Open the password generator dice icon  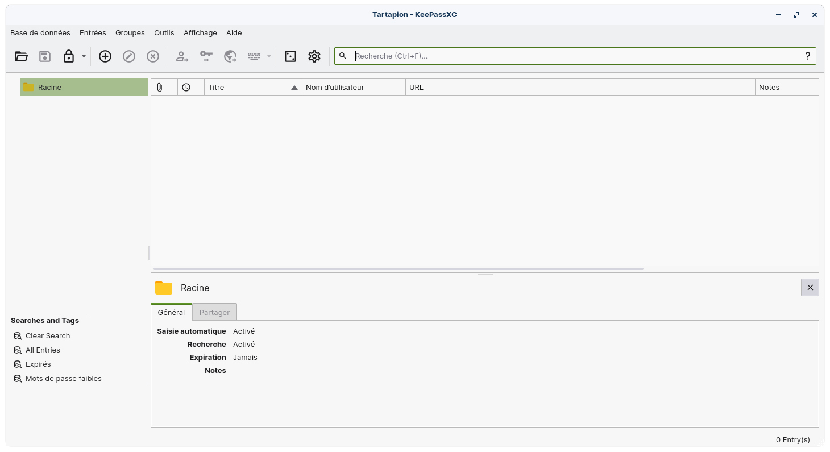tap(290, 56)
